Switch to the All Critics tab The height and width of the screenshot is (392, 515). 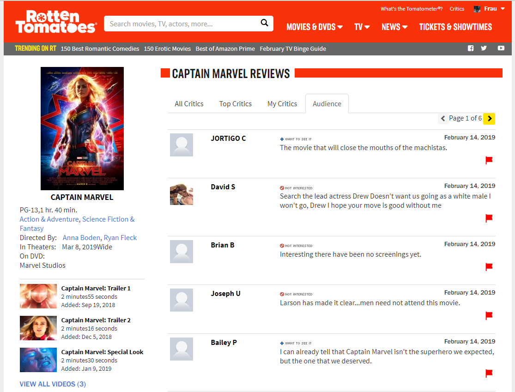(189, 104)
